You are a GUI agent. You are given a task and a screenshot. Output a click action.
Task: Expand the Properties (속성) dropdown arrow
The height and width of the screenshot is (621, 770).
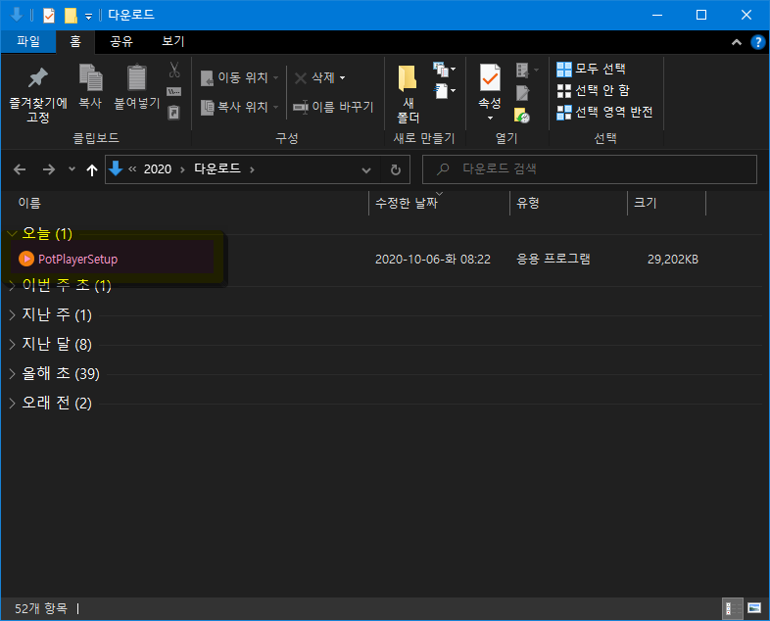pyautogui.click(x=490, y=118)
